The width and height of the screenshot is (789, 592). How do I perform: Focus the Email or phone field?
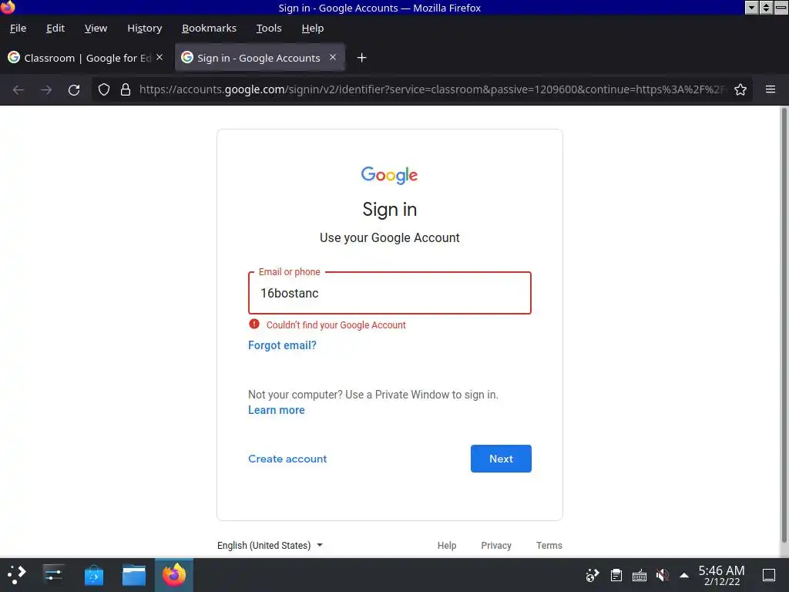tap(389, 293)
